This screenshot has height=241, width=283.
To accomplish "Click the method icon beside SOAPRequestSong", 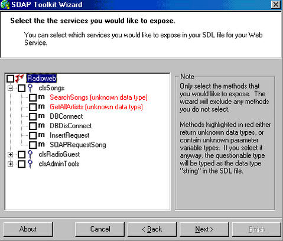I will [41, 145].
